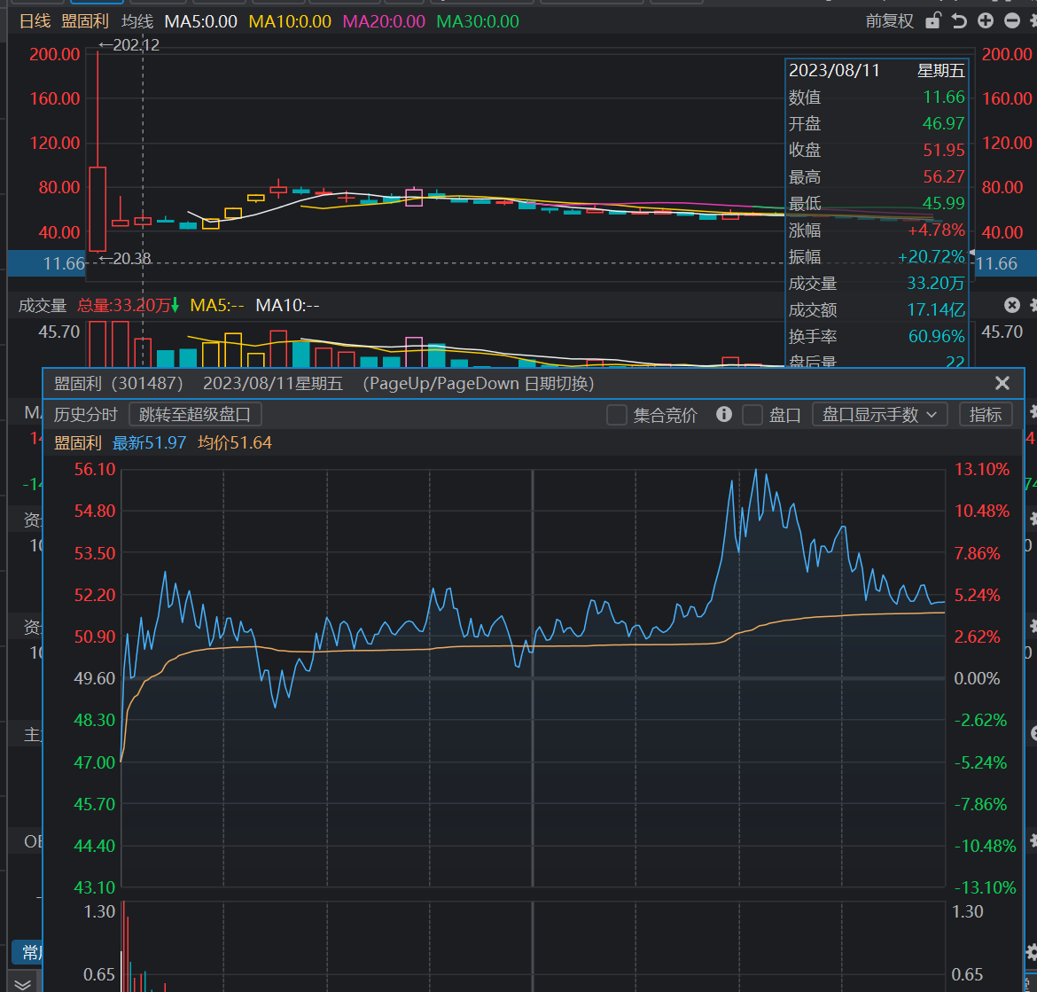This screenshot has width=1037, height=992.
Task: Click the 涨幅 +4.78% value
Action: pyautogui.click(x=937, y=230)
